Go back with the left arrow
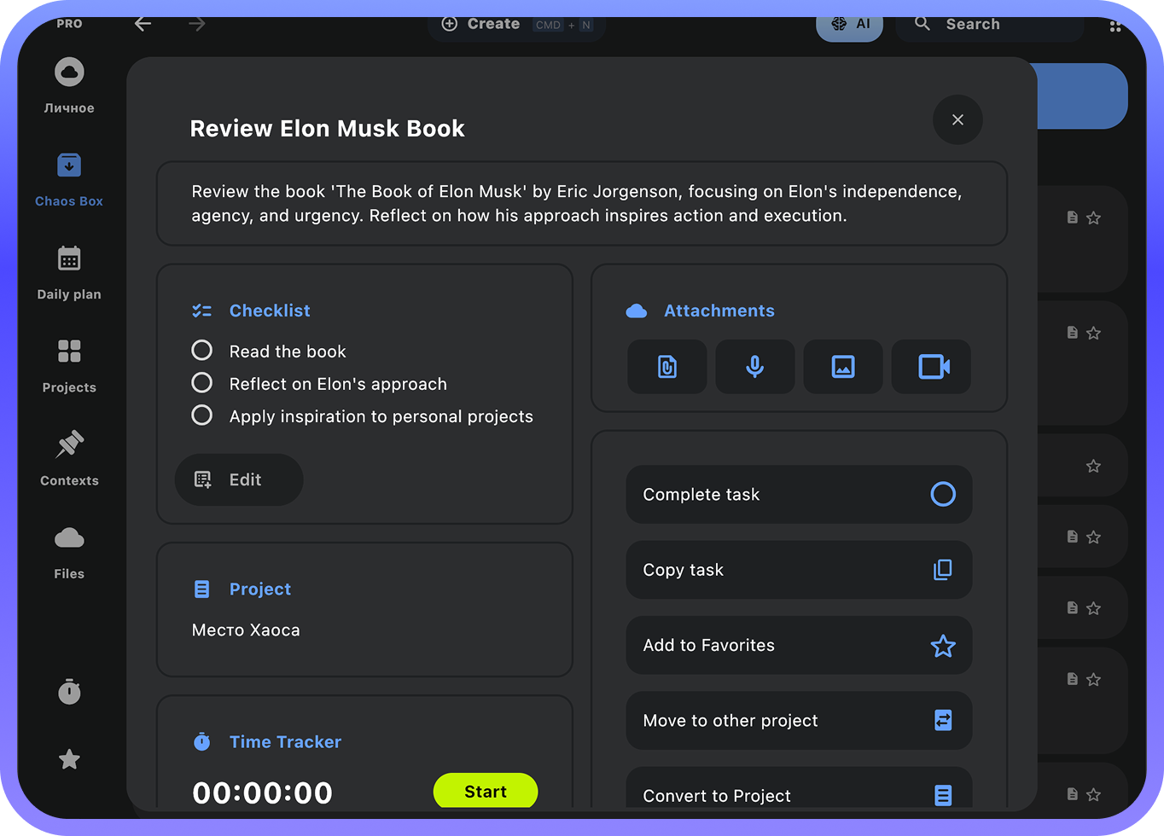 [x=143, y=24]
